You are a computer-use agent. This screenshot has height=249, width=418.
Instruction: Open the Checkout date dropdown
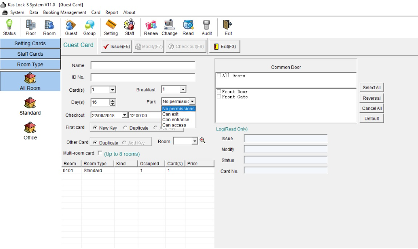pos(125,115)
